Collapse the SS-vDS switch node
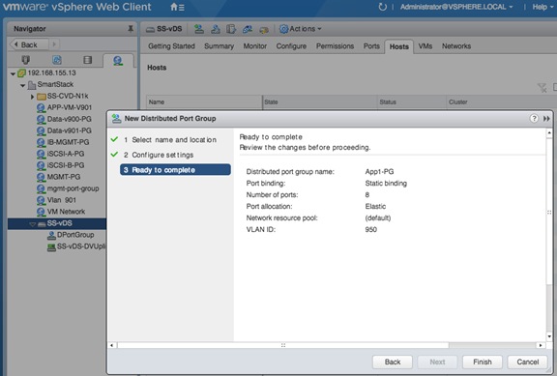The width and height of the screenshot is (557, 376). click(x=32, y=224)
